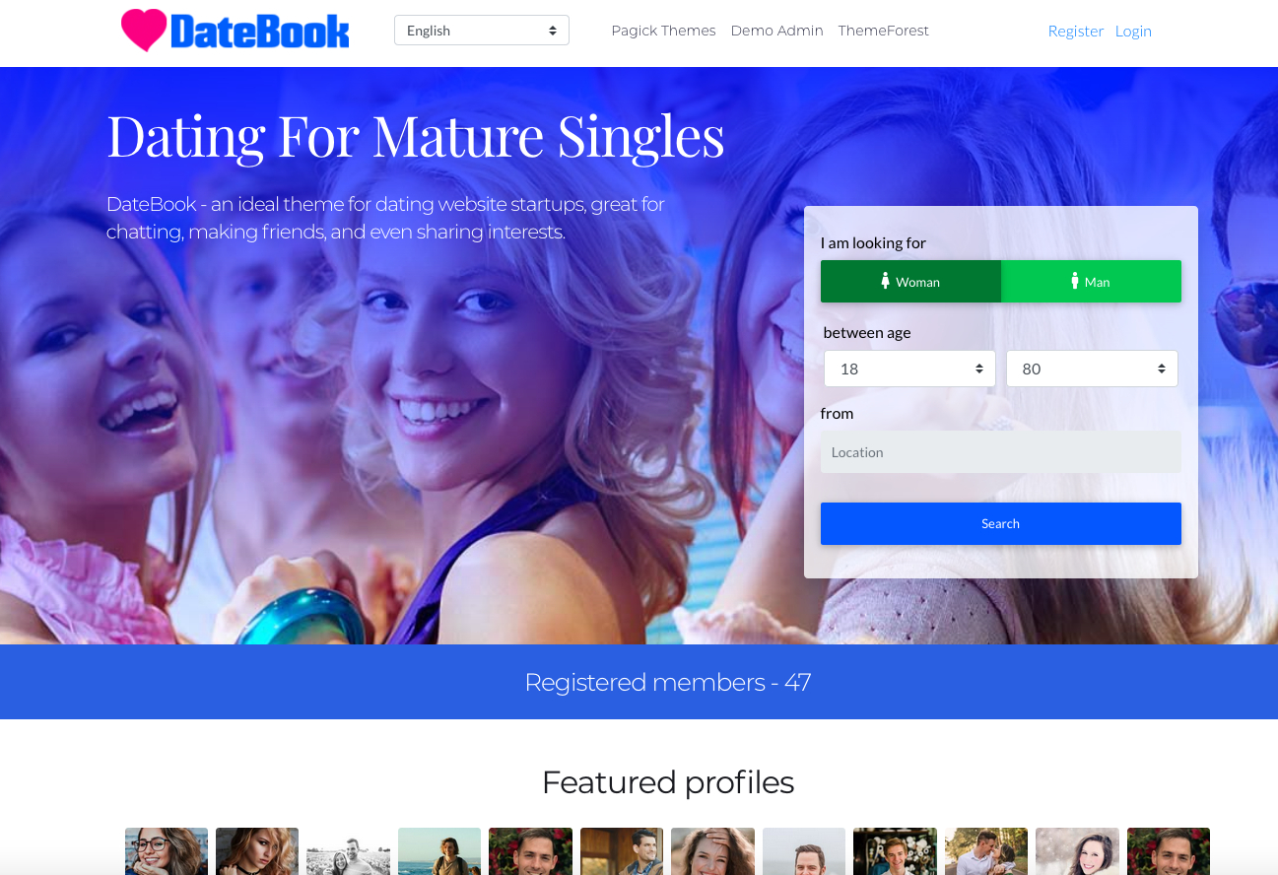Click the woman figure icon
1278x875 pixels.
886,281
